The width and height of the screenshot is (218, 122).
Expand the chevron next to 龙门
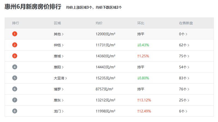click(x=63, y=111)
